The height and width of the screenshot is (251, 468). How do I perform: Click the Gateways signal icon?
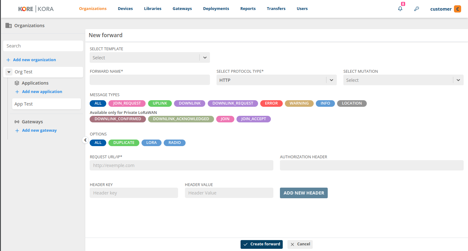tap(17, 122)
